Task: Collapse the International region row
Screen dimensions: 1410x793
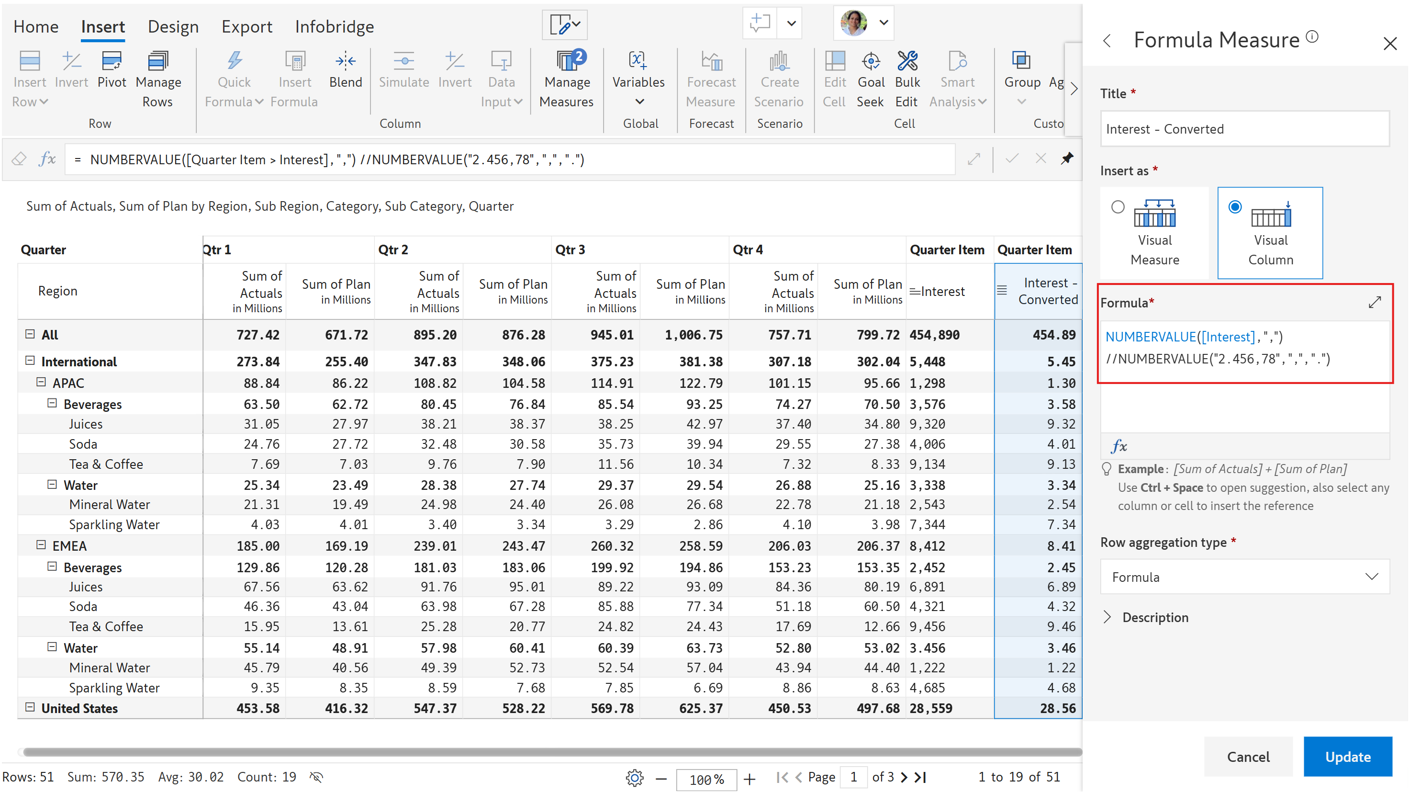Action: (29, 361)
